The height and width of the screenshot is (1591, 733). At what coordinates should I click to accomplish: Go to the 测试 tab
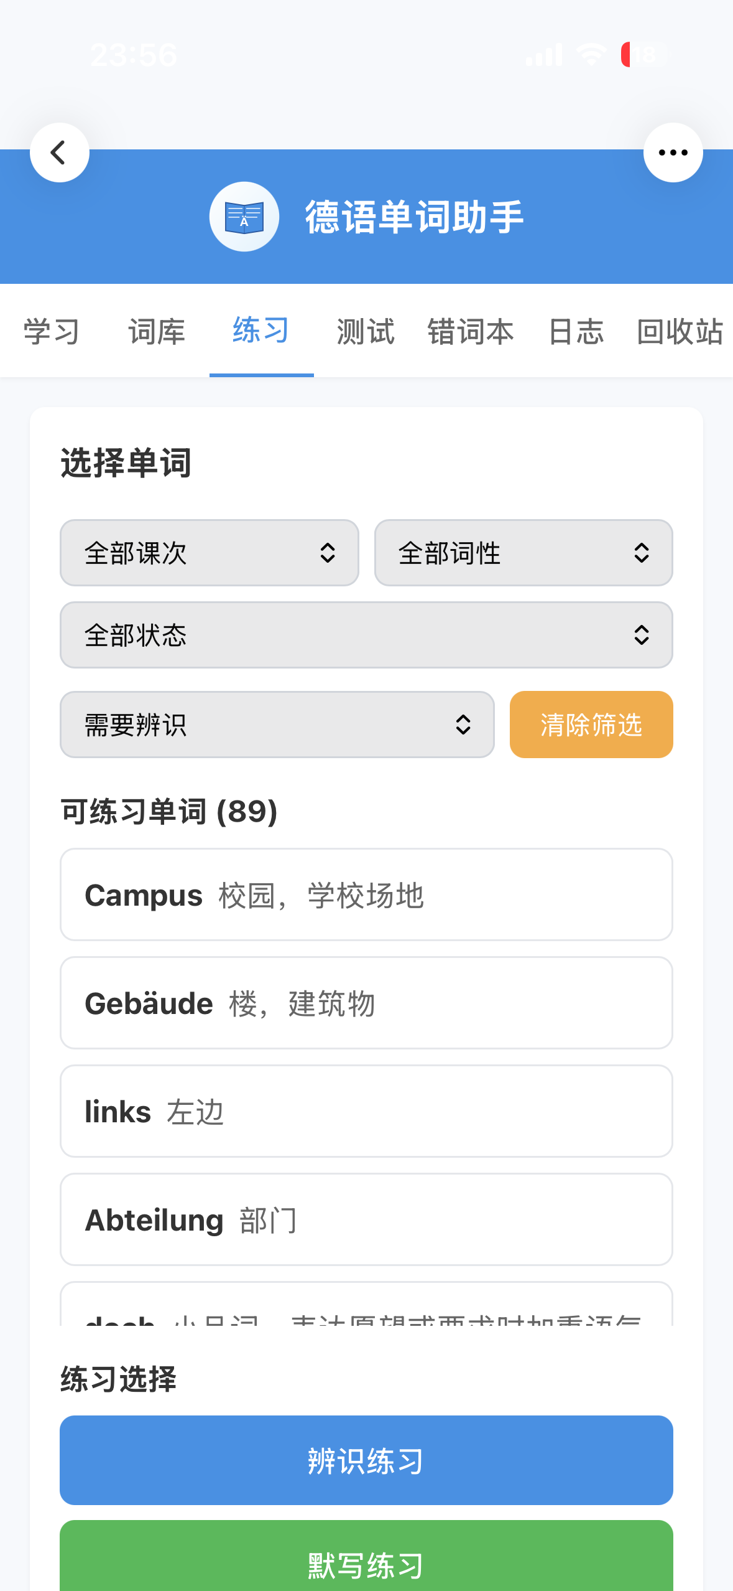[x=366, y=331]
